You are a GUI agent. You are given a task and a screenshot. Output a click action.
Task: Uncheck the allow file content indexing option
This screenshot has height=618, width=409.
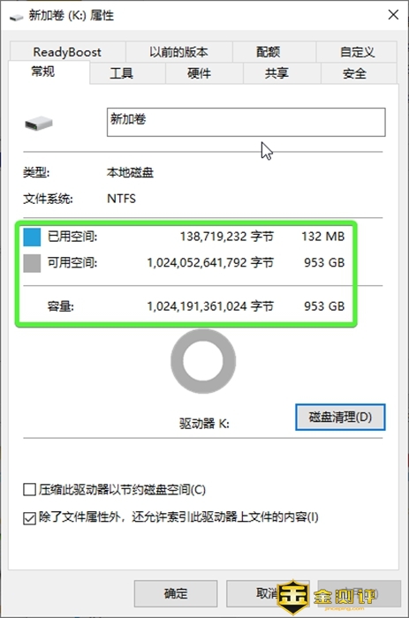click(29, 518)
